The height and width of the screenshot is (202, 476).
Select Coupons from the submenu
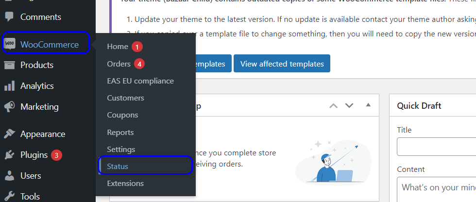pos(122,115)
